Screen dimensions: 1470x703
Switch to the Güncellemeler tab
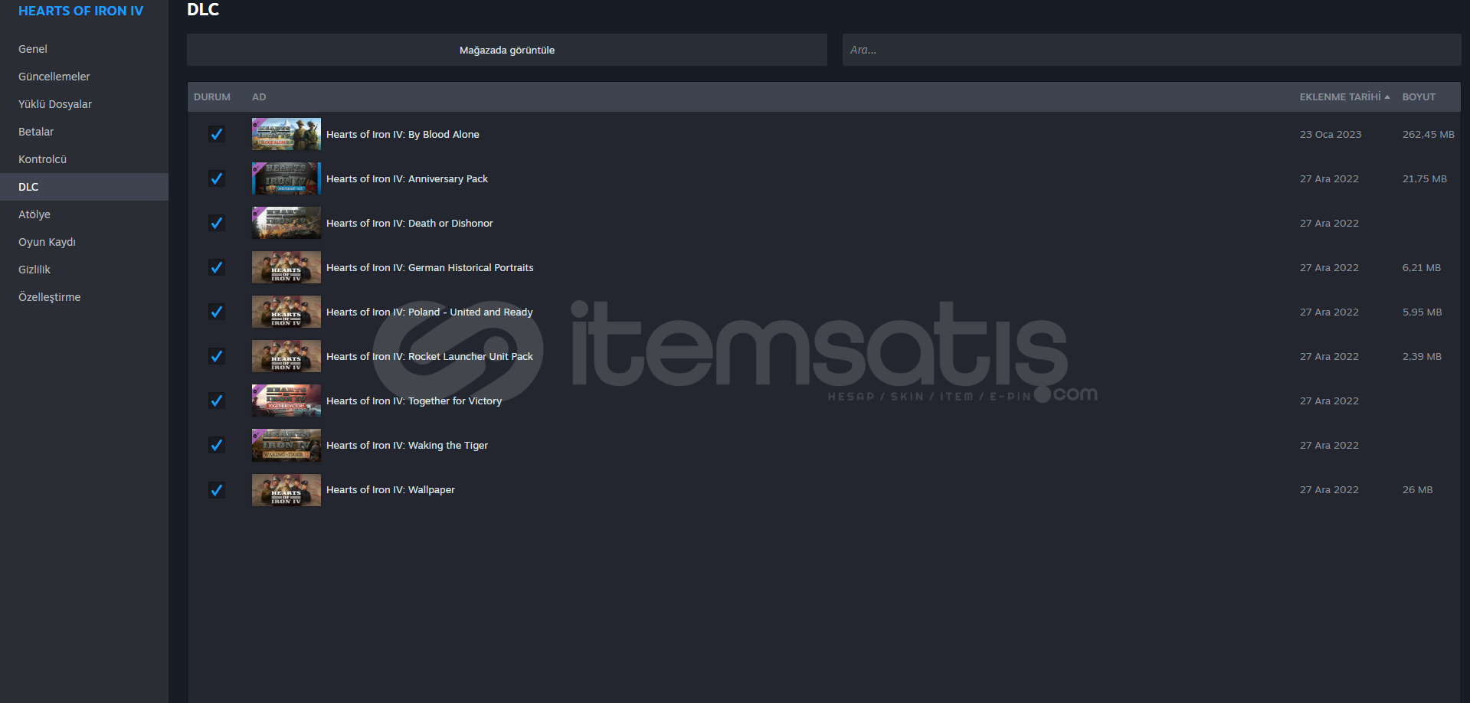(84, 77)
